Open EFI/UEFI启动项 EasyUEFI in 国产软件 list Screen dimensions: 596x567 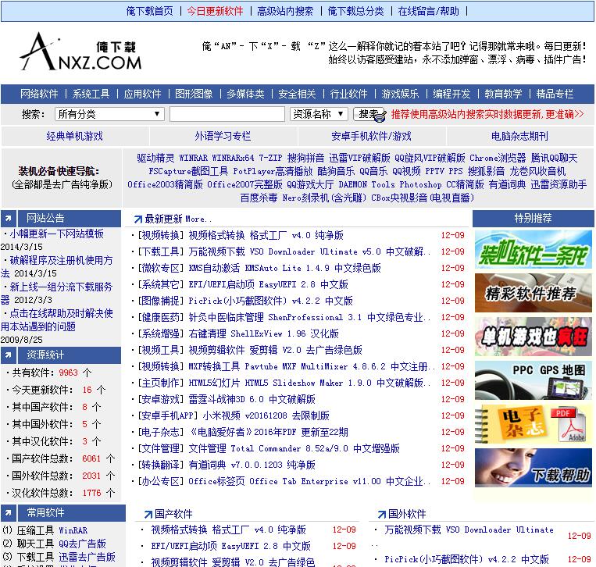pos(230,546)
